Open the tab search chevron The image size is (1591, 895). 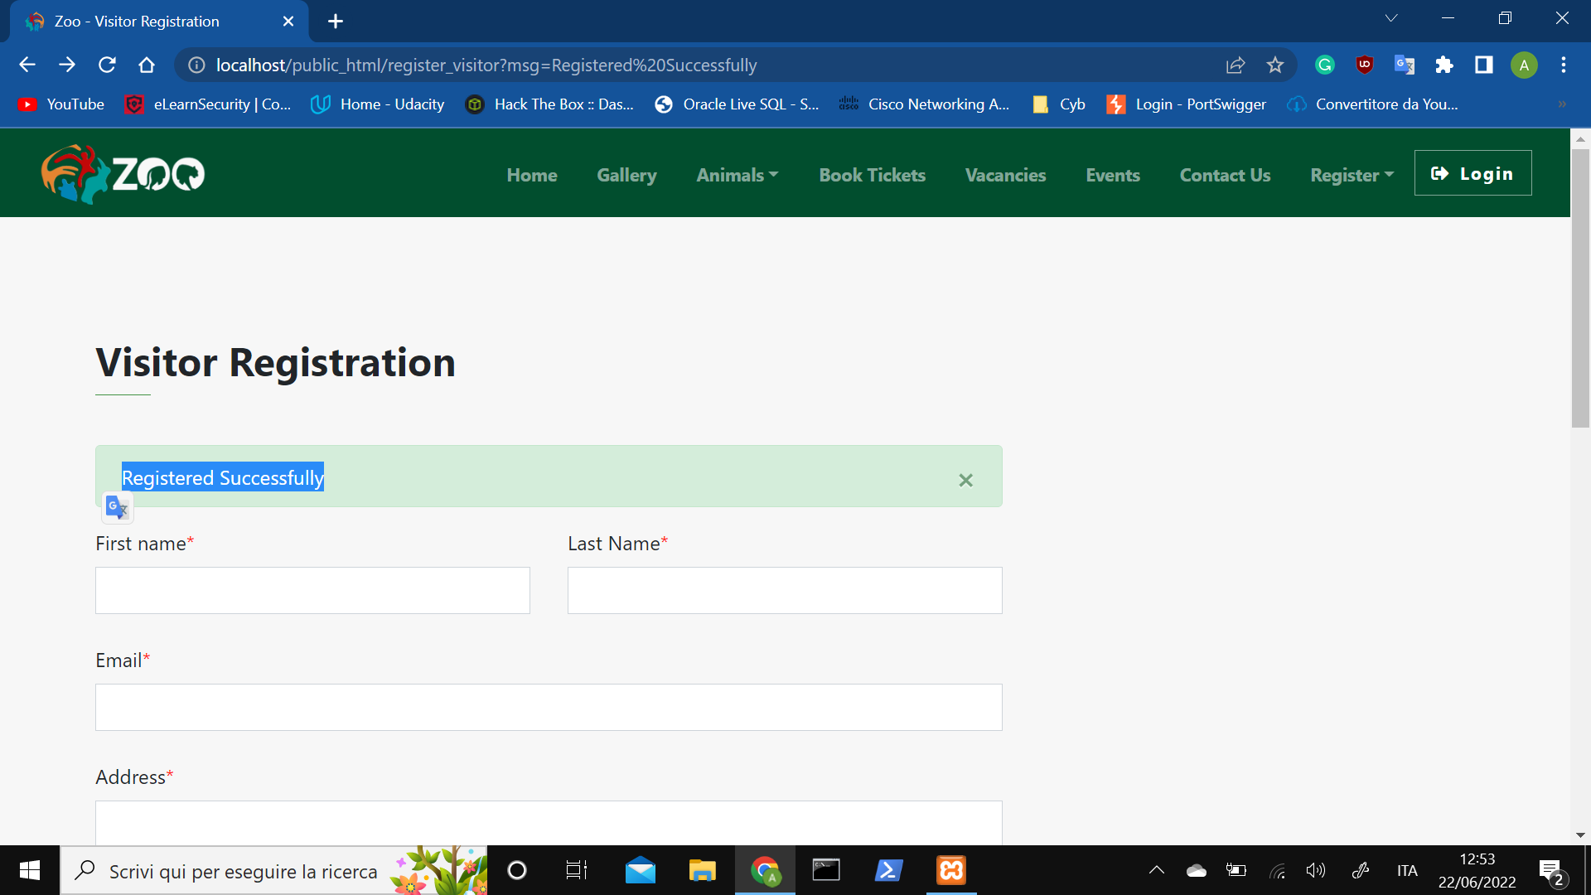[x=1391, y=18]
